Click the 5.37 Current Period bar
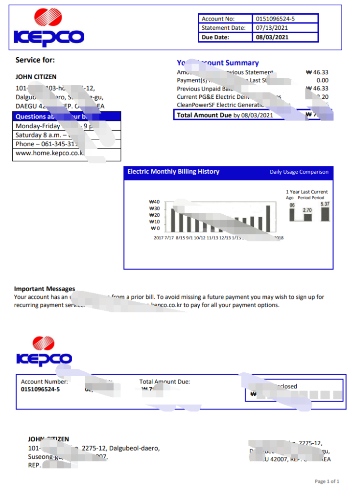Screen dimensions: 353x501 pyautogui.click(x=325, y=214)
